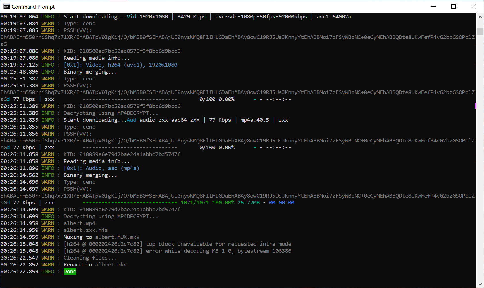Viewport: 484px width, 288px height.
Task: Click the blue "00:00:00" remaining time
Action: tap(282, 203)
